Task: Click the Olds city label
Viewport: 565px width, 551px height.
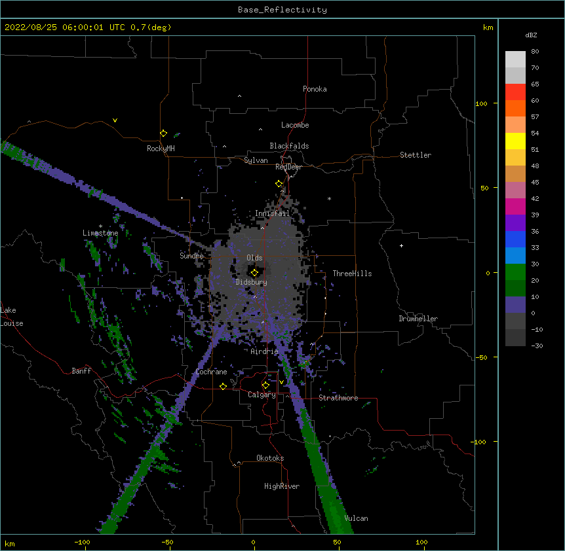Action: point(254,258)
